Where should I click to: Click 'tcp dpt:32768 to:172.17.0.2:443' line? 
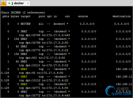(44, 35)
